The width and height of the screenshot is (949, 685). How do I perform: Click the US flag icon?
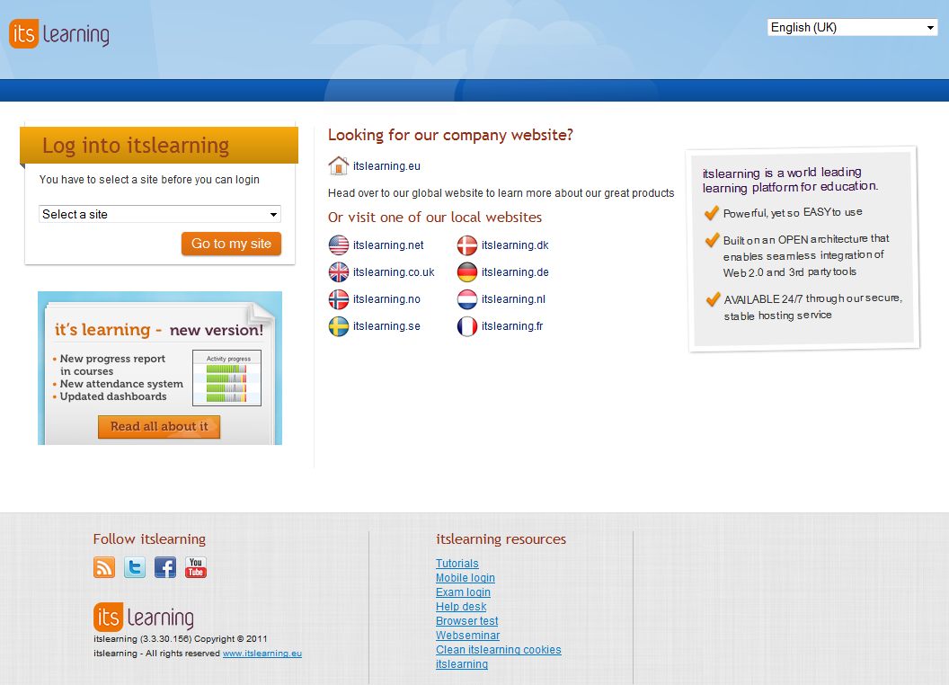tap(339, 245)
